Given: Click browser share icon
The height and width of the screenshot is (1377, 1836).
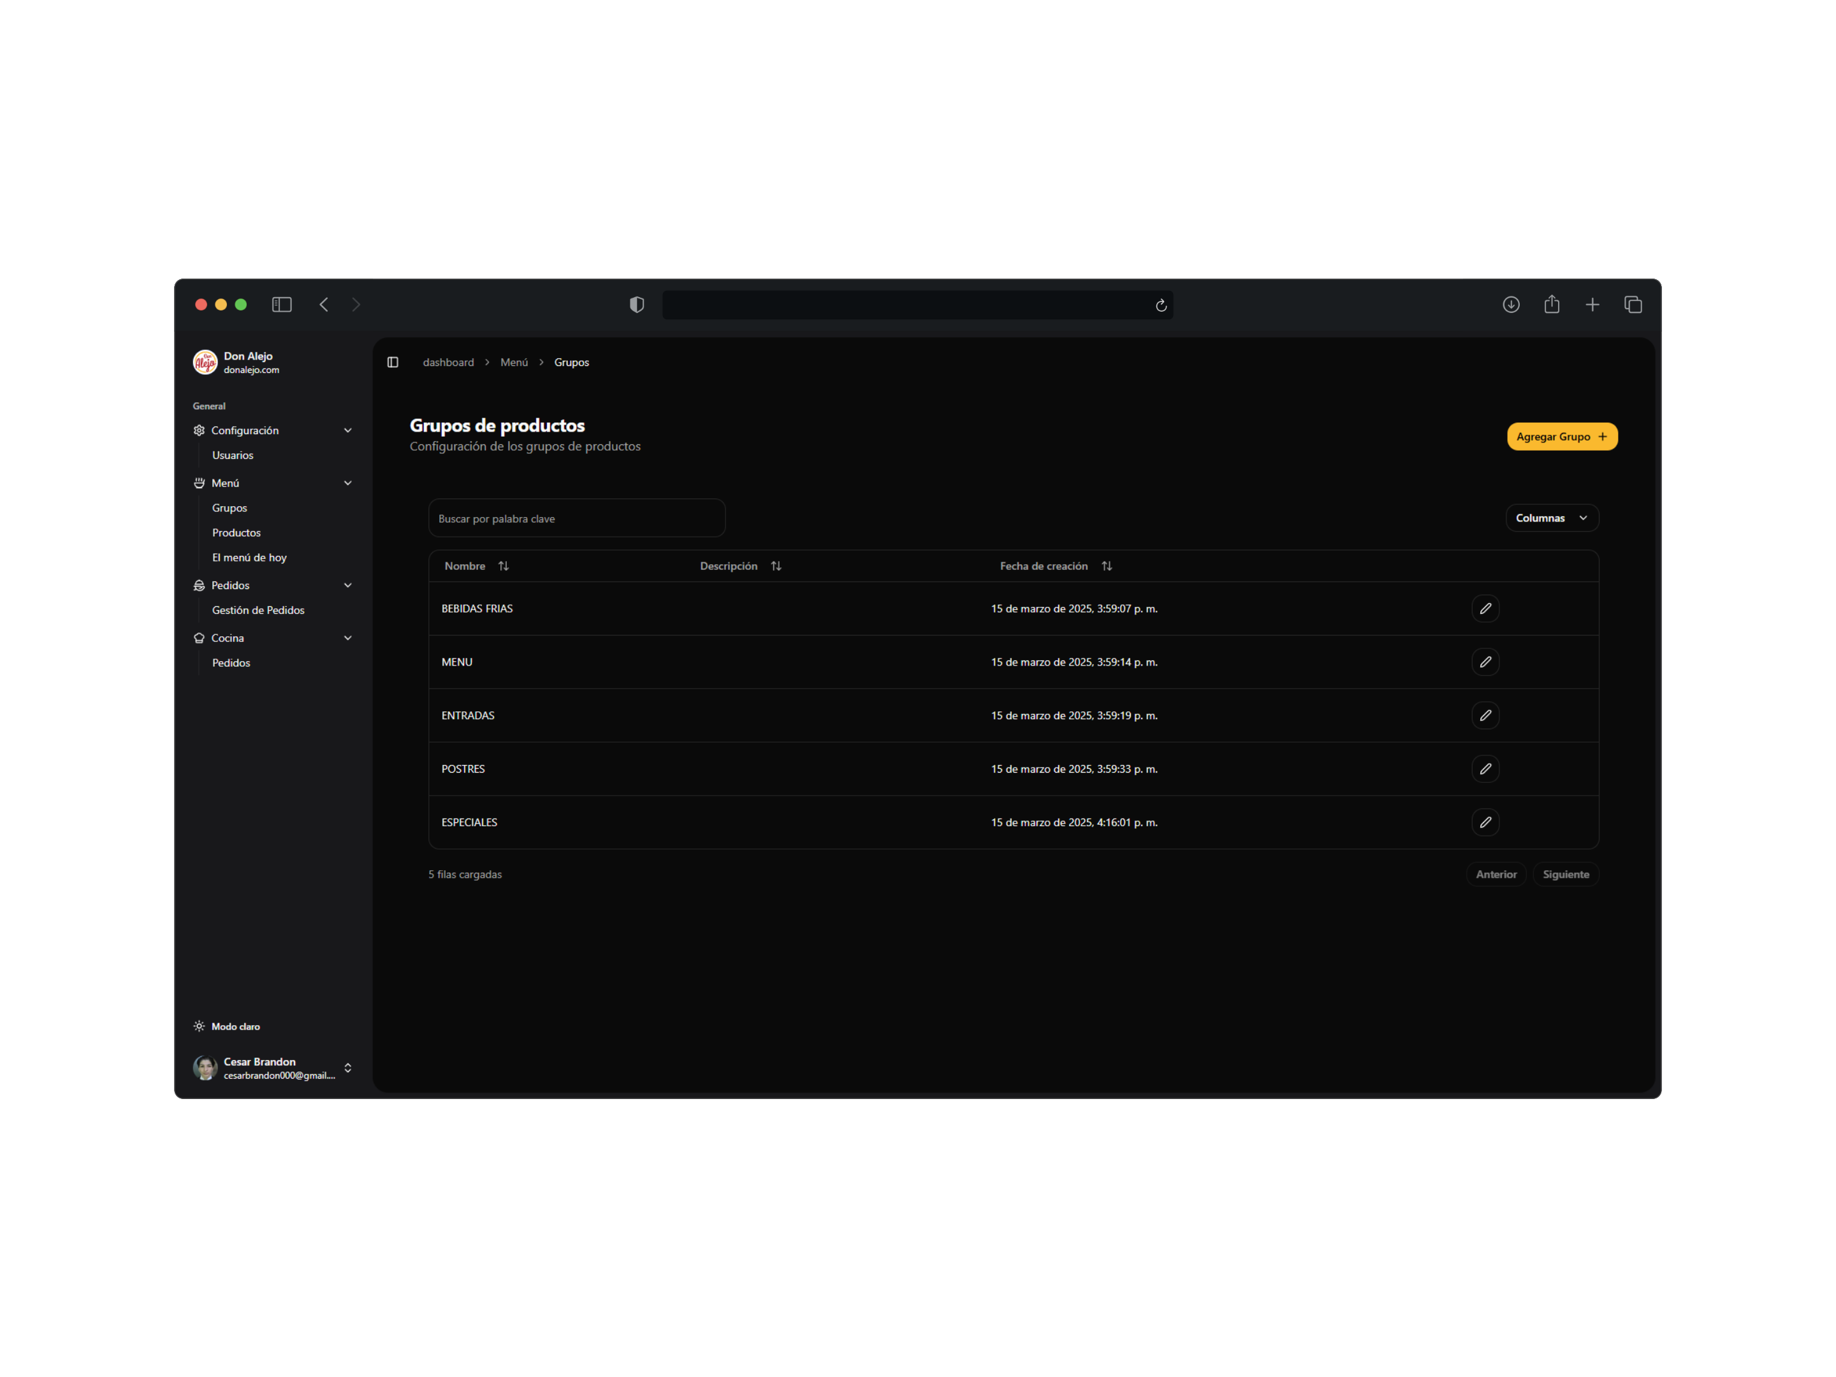Looking at the screenshot, I should pyautogui.click(x=1551, y=305).
